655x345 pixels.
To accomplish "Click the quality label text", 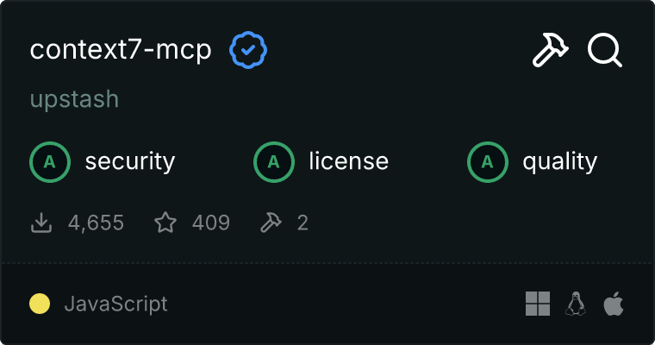I will [x=559, y=162].
